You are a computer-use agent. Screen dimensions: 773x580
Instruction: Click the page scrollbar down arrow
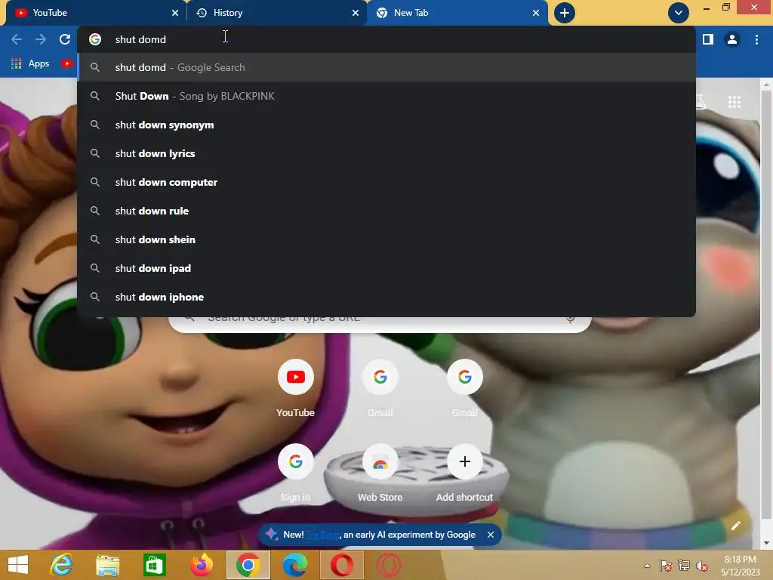[x=767, y=543]
